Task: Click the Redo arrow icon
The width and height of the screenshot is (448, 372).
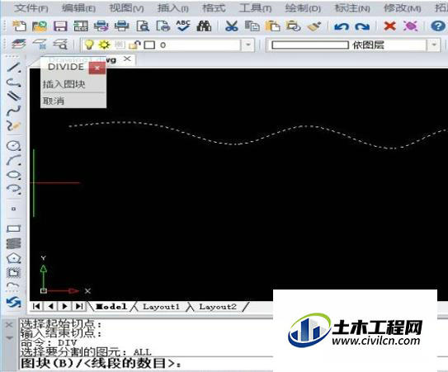Action: [362, 27]
